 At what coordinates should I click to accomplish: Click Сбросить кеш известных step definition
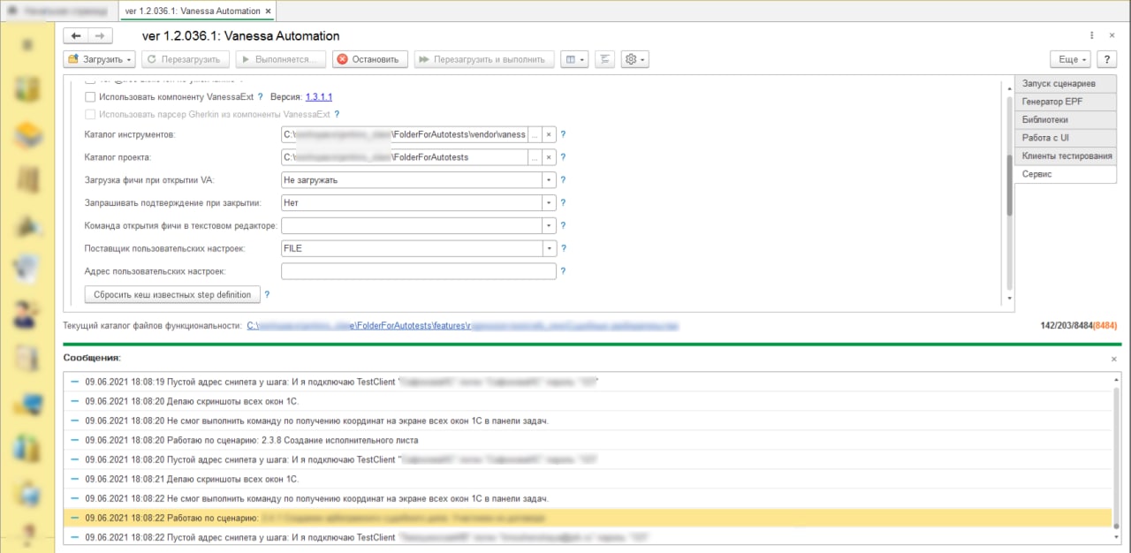point(171,295)
